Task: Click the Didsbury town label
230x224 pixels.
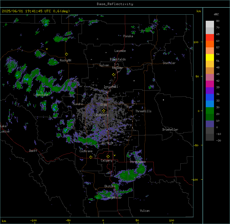Action: 102,115
